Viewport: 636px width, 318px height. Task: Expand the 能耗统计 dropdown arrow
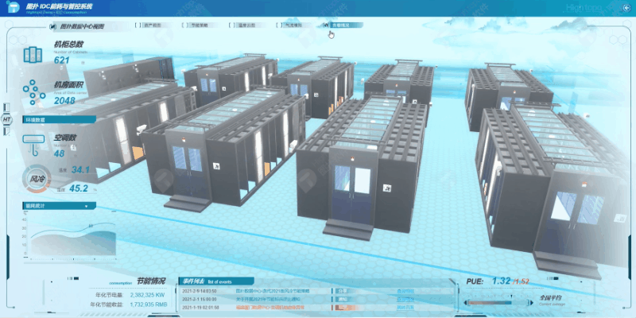click(86, 206)
